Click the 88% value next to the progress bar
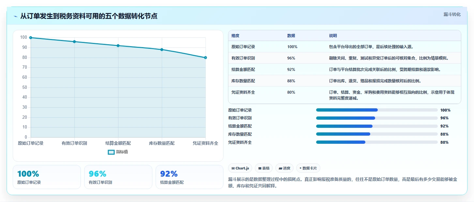This screenshot has width=474, height=202. tap(444, 134)
